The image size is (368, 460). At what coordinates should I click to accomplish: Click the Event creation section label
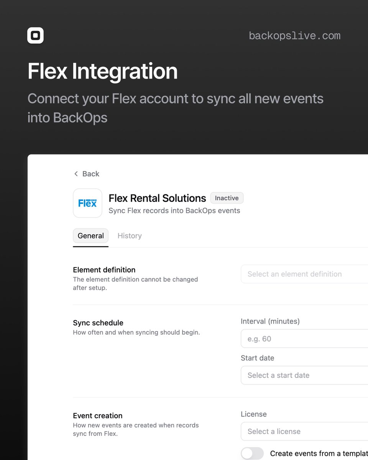point(98,416)
